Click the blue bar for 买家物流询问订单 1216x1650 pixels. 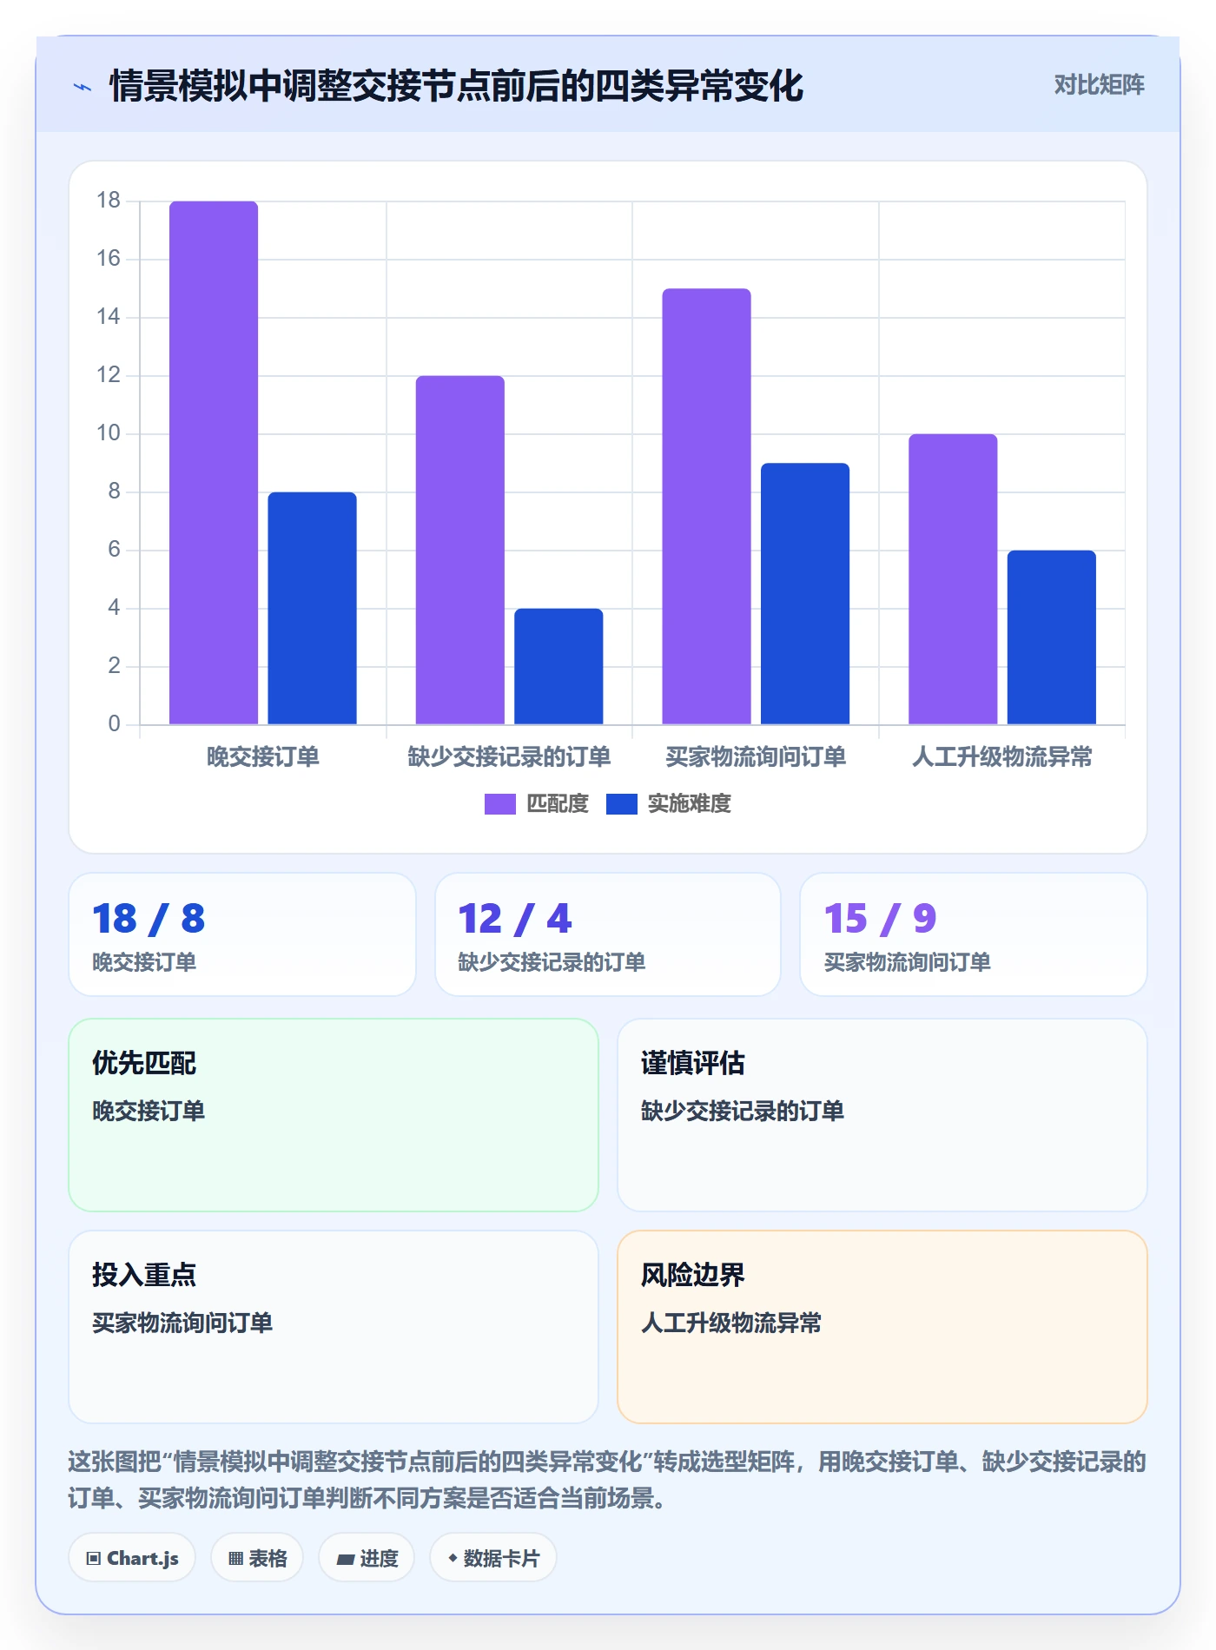click(805, 593)
